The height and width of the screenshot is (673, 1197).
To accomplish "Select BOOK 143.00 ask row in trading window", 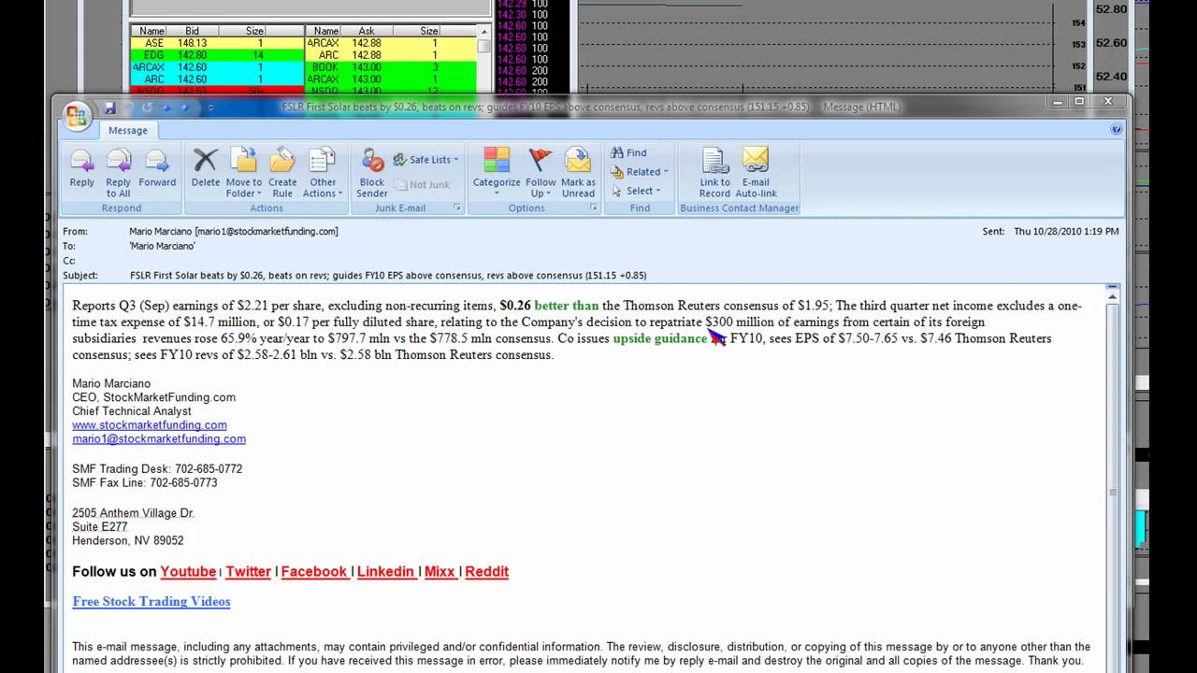I will (391, 67).
